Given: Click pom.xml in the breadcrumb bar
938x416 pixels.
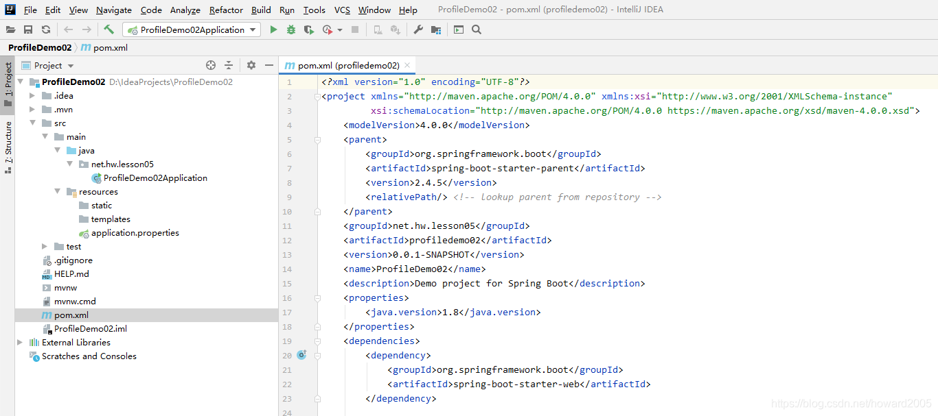Looking at the screenshot, I should [x=104, y=47].
